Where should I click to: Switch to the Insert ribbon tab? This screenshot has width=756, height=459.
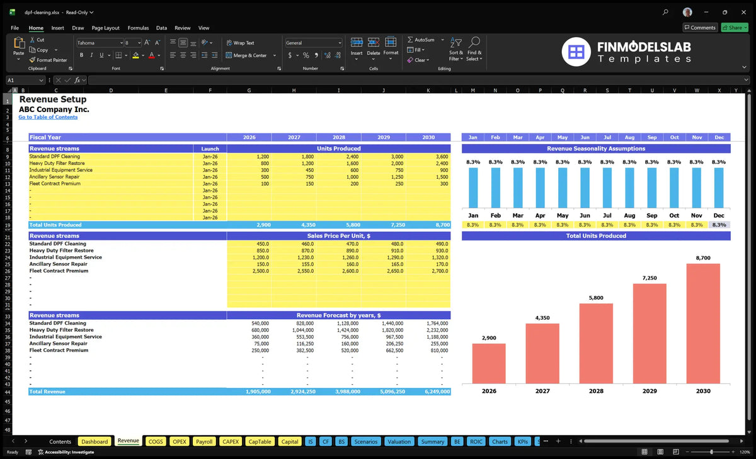tap(57, 28)
